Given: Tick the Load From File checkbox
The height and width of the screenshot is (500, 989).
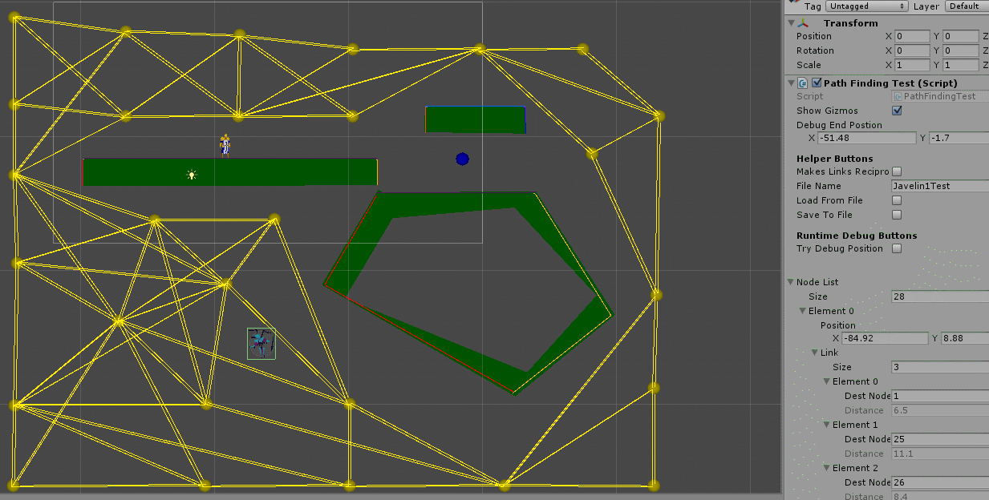Looking at the screenshot, I should (x=897, y=200).
